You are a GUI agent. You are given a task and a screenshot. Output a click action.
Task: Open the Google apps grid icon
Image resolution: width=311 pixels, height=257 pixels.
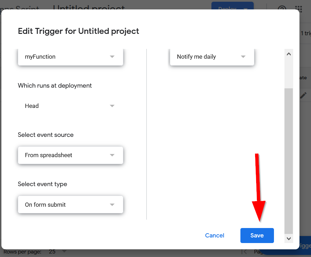tap(298, 8)
